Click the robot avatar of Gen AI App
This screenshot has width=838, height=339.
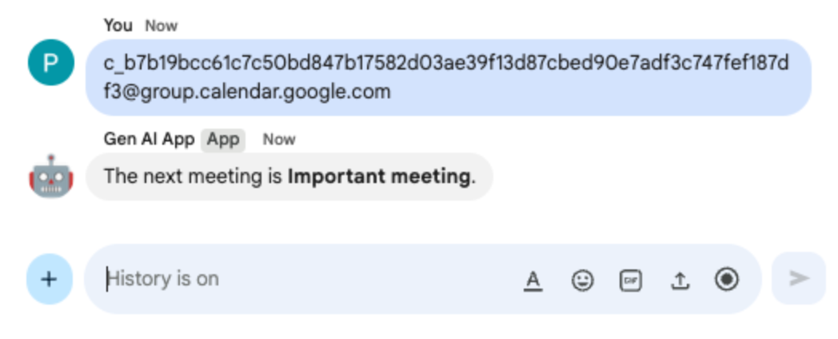(50, 176)
